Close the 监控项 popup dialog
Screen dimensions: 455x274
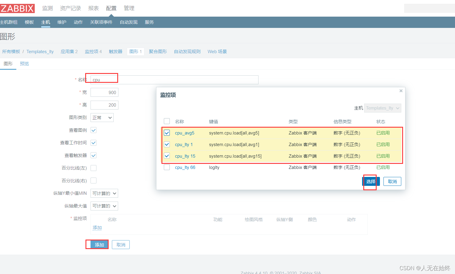point(401,91)
